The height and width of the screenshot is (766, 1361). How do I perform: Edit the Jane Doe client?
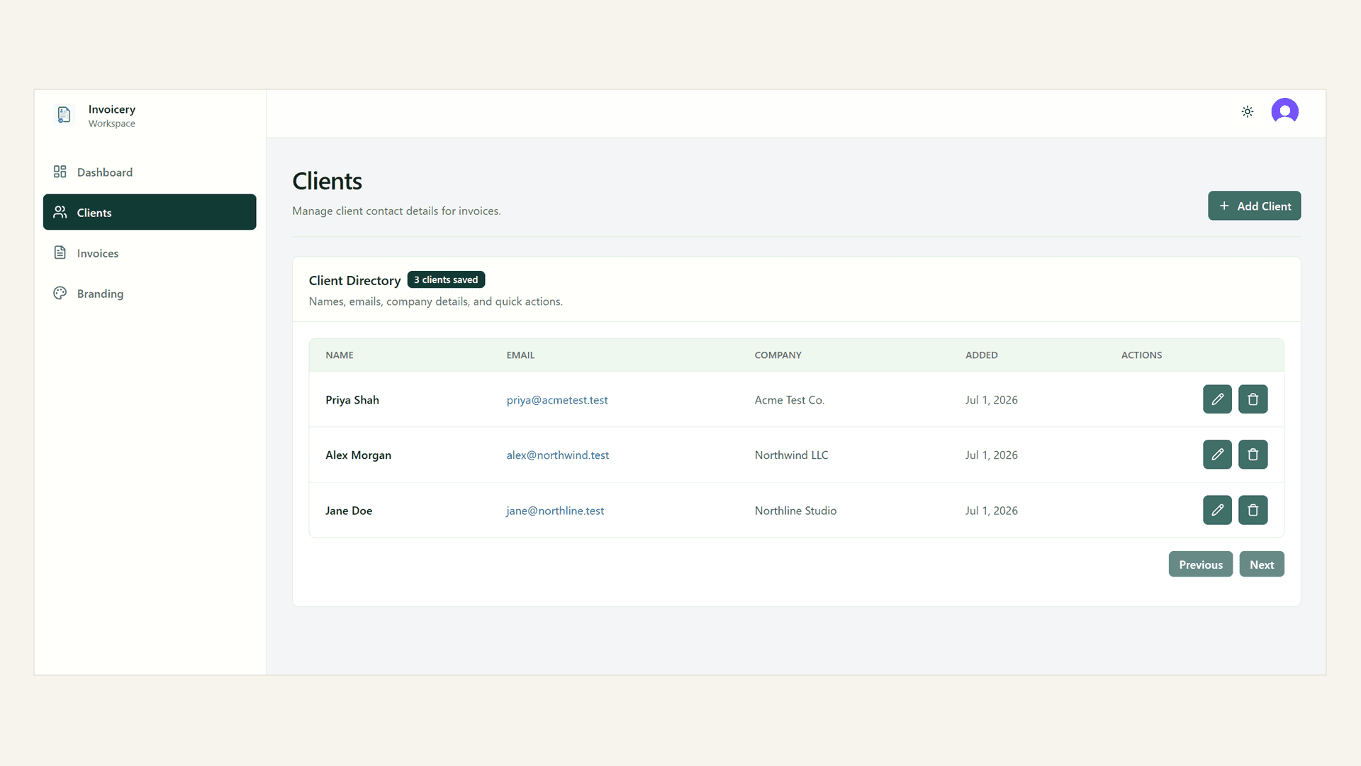[x=1217, y=510]
